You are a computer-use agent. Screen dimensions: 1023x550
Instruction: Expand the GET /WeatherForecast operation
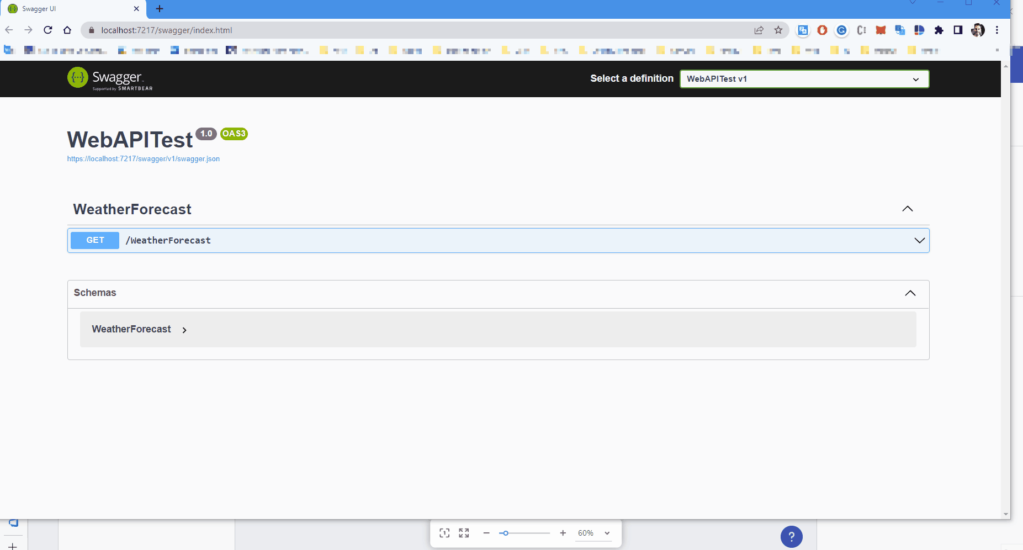point(919,240)
